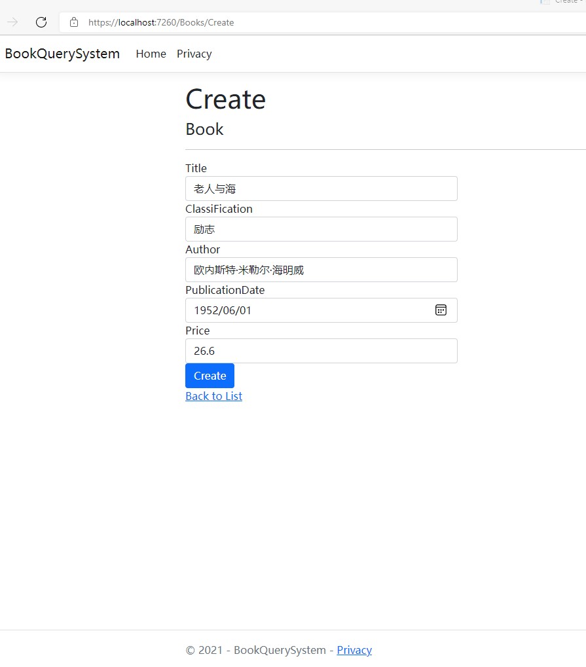Focus the ClassiFication input field

point(321,229)
